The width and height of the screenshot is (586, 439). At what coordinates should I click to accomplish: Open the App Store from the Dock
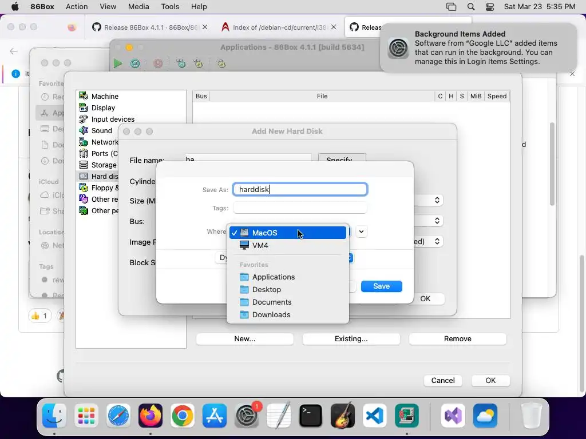click(x=215, y=416)
